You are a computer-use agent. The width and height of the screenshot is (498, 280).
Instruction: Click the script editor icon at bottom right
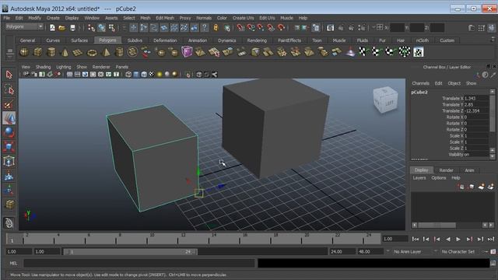pyautogui.click(x=493, y=263)
